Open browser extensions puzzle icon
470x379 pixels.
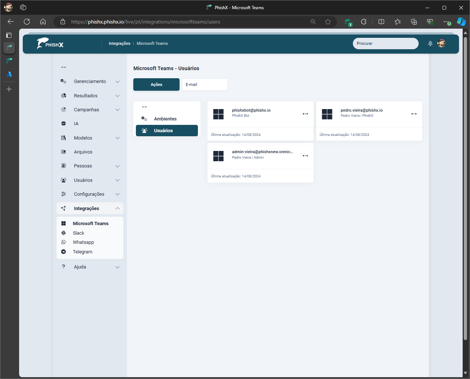[x=364, y=22]
